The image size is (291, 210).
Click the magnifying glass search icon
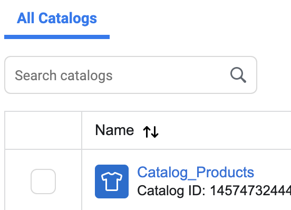coord(238,75)
